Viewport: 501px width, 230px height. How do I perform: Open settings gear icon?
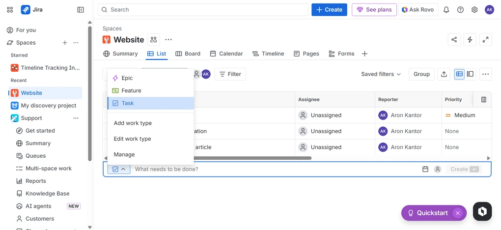[x=474, y=10]
